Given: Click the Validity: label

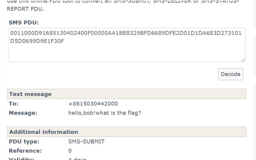Looking at the screenshot, I should pos(21,159).
